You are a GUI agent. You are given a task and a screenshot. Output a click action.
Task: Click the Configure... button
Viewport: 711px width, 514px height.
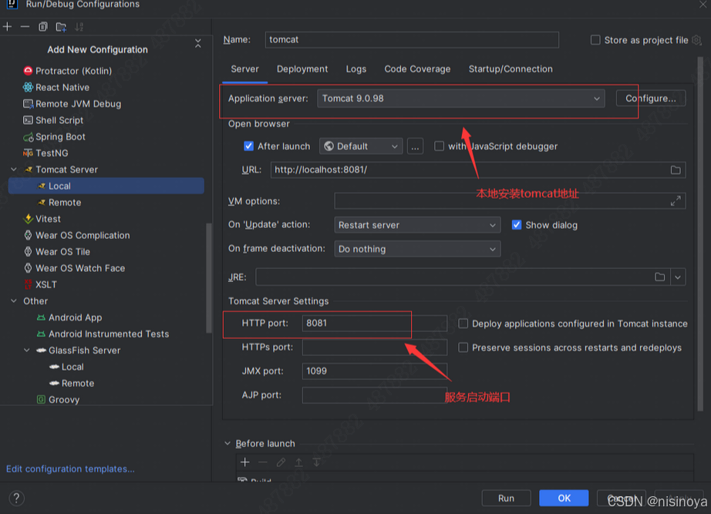(651, 99)
